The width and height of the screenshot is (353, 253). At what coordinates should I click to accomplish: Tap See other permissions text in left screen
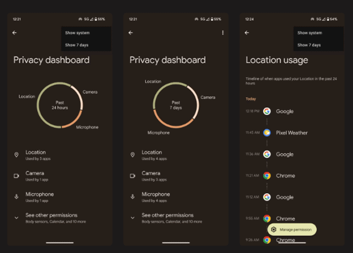(51, 215)
